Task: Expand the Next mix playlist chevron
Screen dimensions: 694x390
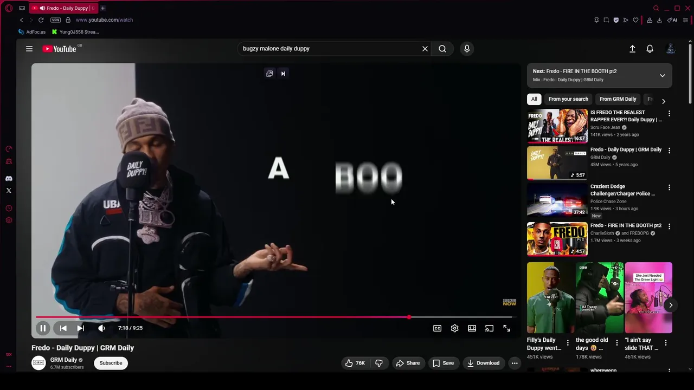Action: tap(662, 76)
